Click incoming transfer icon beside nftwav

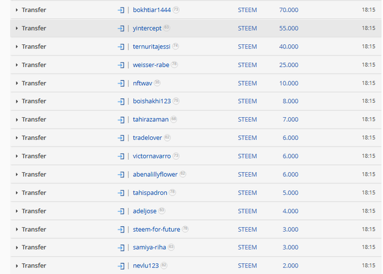click(x=121, y=83)
